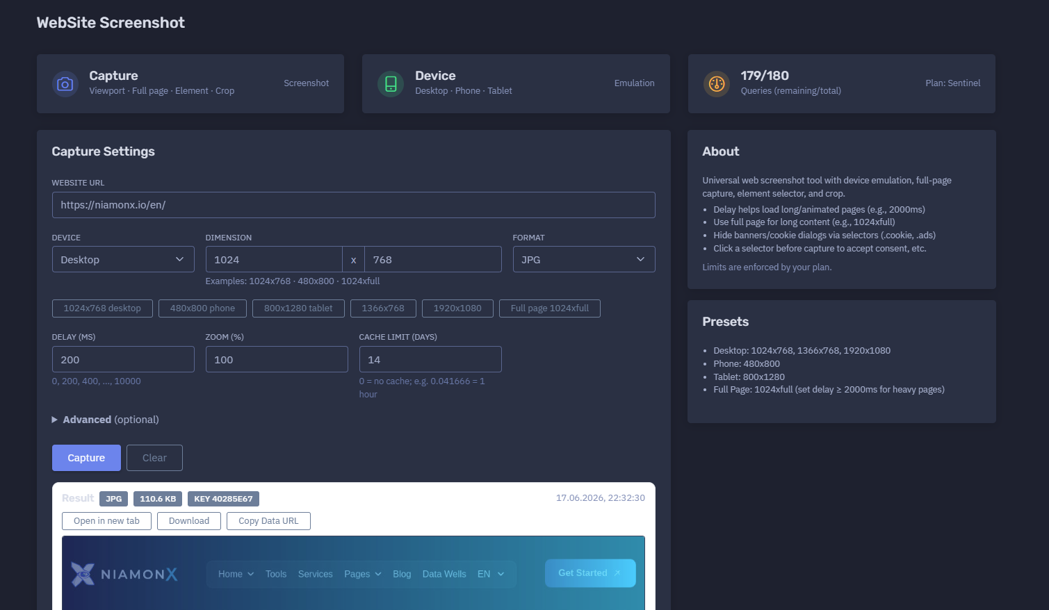Copy Data URL of the result
This screenshot has height=610, width=1049.
click(268, 521)
